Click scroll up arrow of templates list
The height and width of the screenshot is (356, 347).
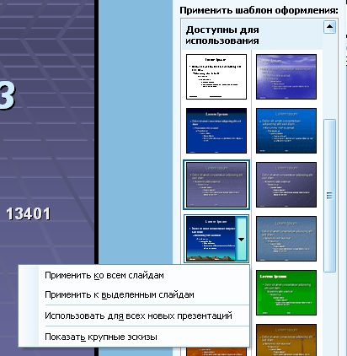[x=329, y=27]
